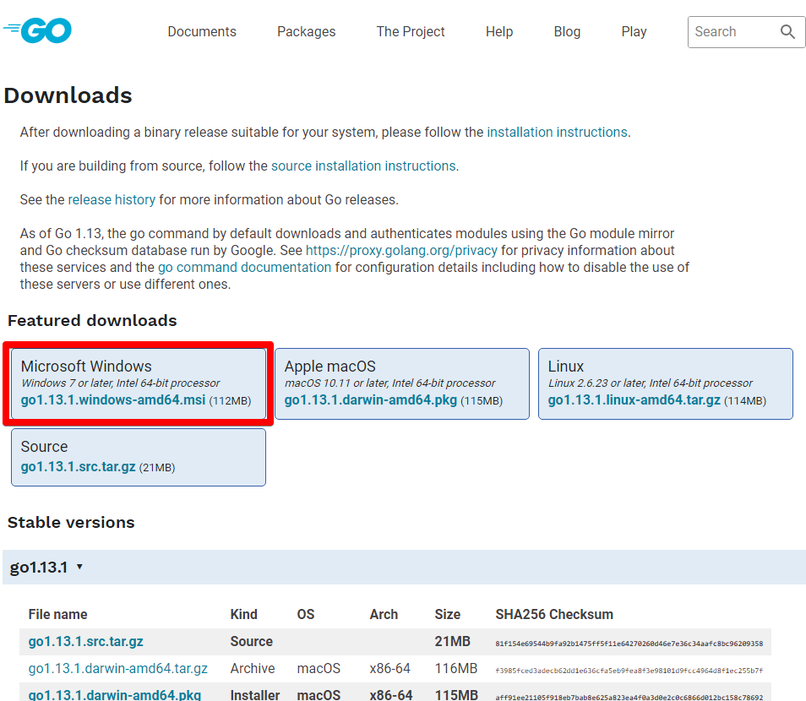Open the go command documentation link
The width and height of the screenshot is (806, 701).
[245, 267]
